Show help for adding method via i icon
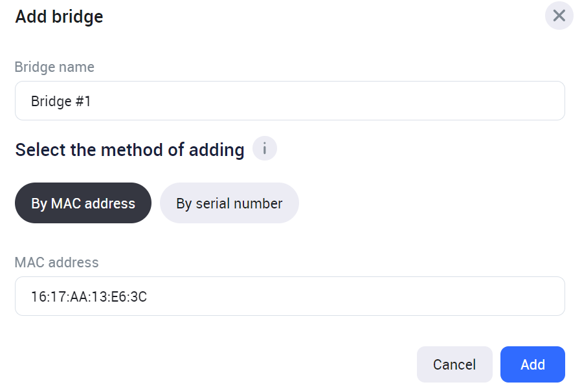Viewport: 582px width, 389px height. click(264, 150)
